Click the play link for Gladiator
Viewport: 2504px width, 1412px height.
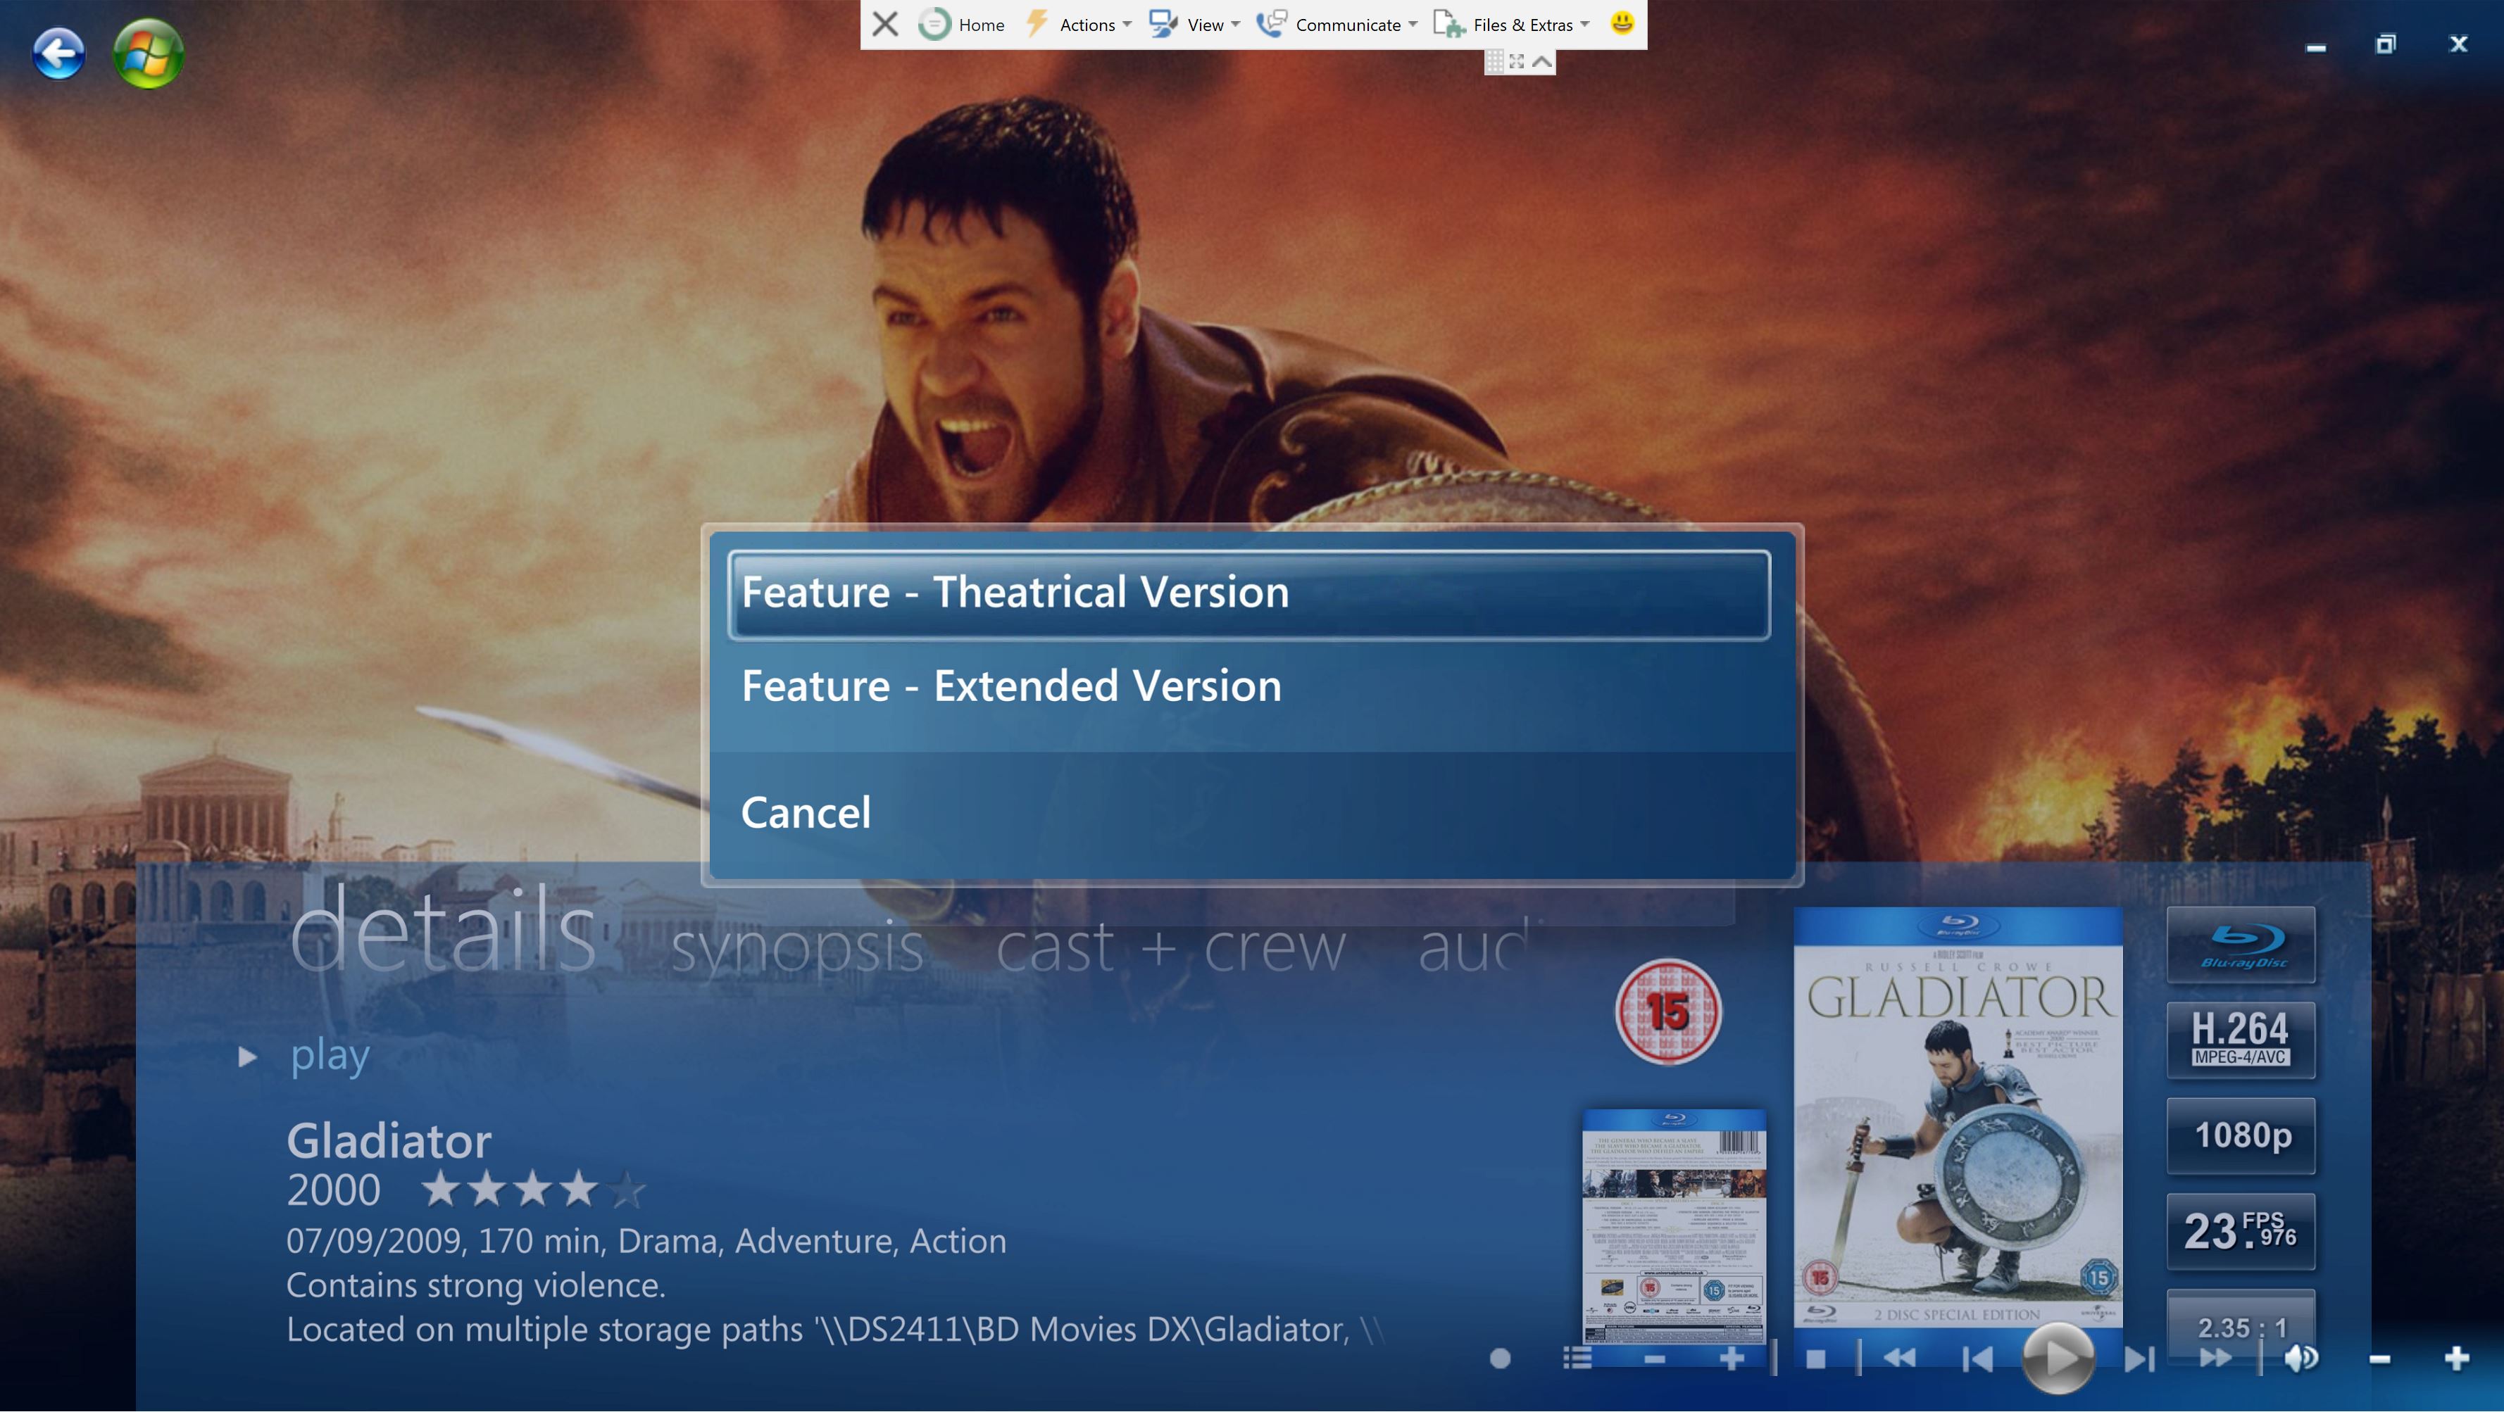pyautogui.click(x=330, y=1055)
